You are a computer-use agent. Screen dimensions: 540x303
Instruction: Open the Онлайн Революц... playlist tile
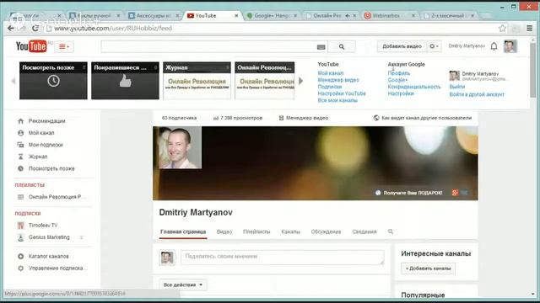pyautogui.click(x=264, y=81)
